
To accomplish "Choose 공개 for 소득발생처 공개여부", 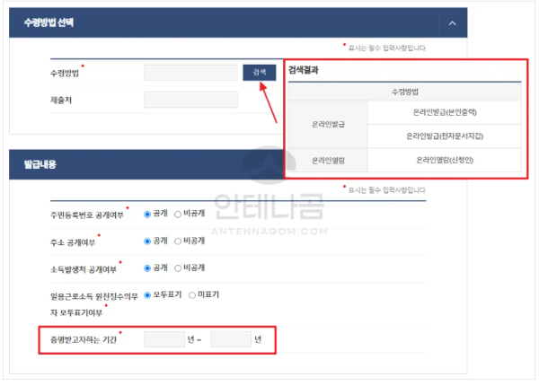I will (x=148, y=268).
